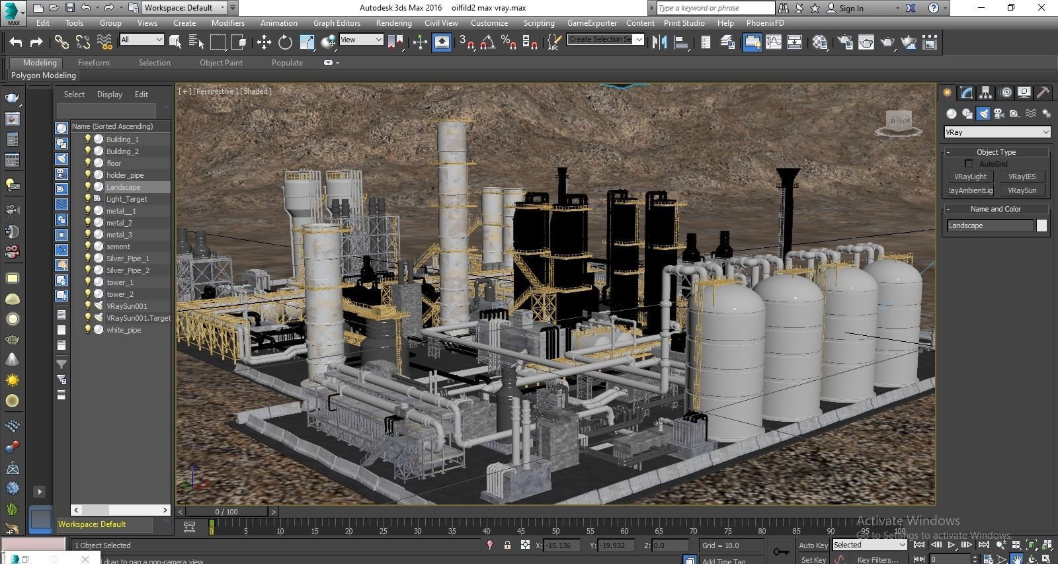Open the PhoenixFD menu
This screenshot has width=1058, height=564.
pyautogui.click(x=765, y=22)
